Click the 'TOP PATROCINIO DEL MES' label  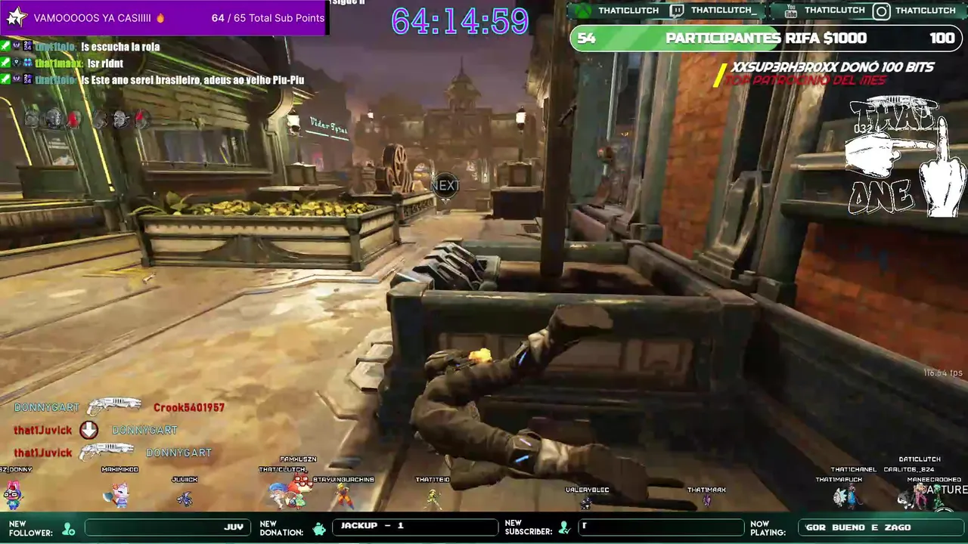coord(805,80)
